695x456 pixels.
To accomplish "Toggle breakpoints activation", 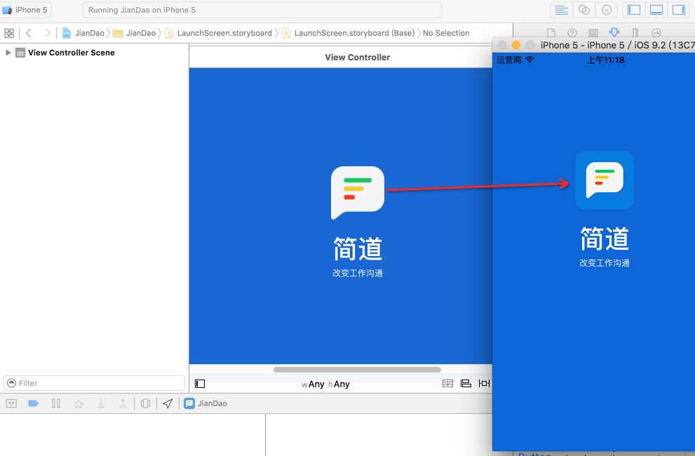I will point(33,403).
